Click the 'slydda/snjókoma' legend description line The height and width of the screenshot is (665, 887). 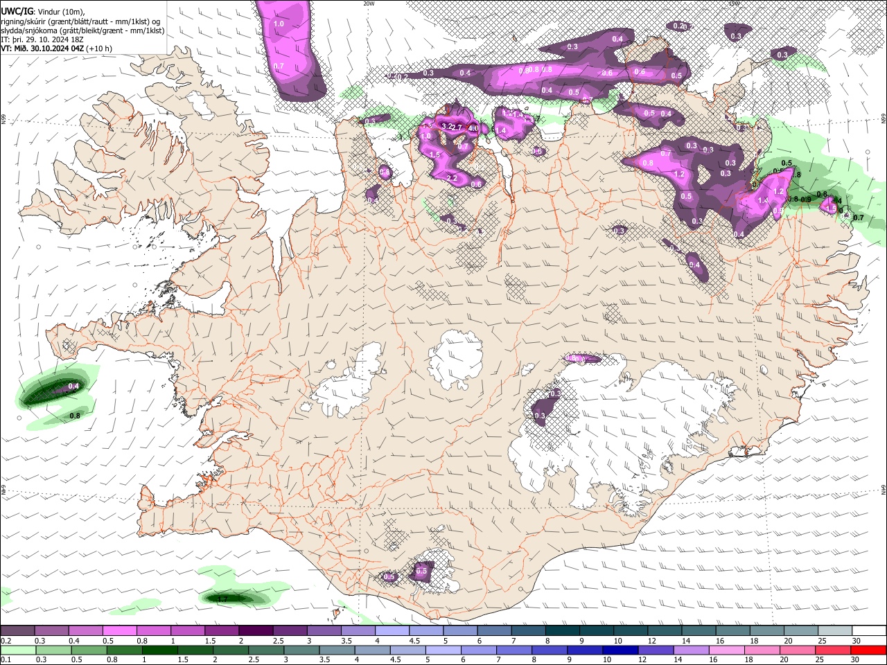82,30
